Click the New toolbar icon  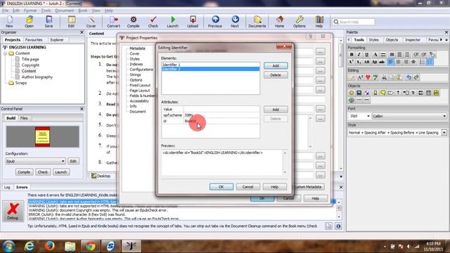[x=9, y=22]
